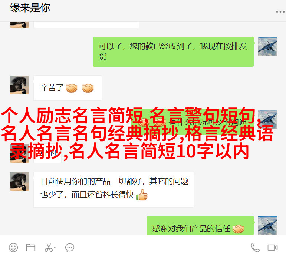Image resolution: width=286 pixels, height=262 pixels.
Task: Select the screenshot scissors tool
Action: point(49,248)
